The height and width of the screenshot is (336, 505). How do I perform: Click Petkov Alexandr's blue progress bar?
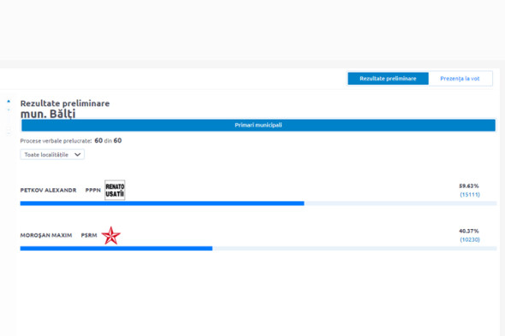click(x=162, y=203)
